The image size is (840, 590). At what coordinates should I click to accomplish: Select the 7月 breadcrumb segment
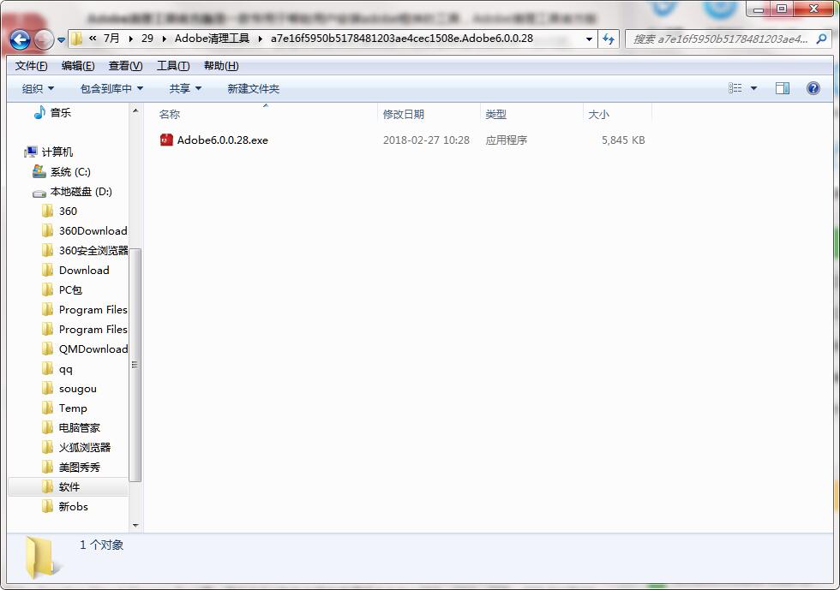point(111,39)
